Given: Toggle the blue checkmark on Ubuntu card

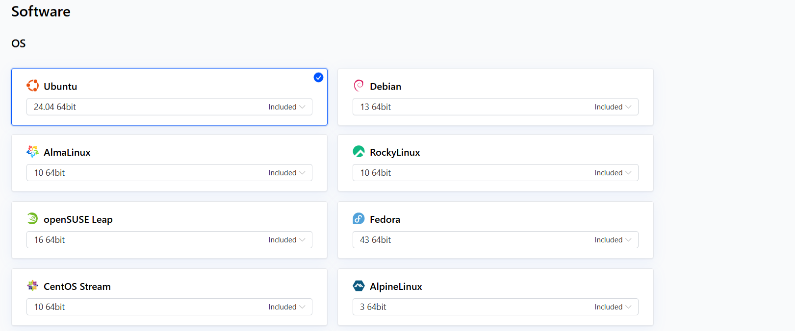Looking at the screenshot, I should click(318, 77).
